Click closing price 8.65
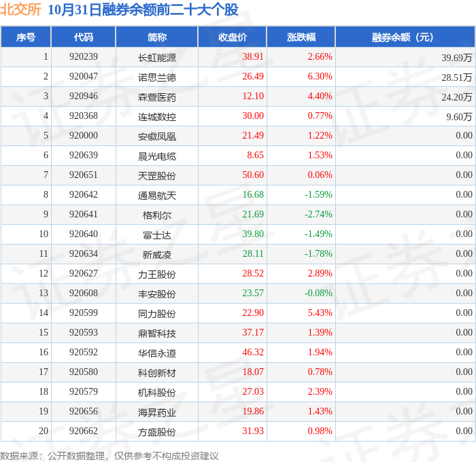Image resolution: width=476 pixels, height=462 pixels. tap(255, 156)
